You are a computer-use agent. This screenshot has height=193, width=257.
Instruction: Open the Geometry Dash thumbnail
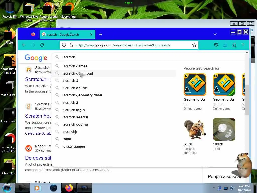195,85
